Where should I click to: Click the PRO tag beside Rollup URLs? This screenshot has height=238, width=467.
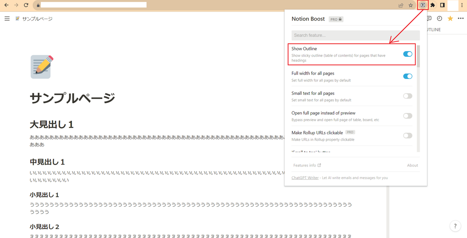click(x=350, y=132)
